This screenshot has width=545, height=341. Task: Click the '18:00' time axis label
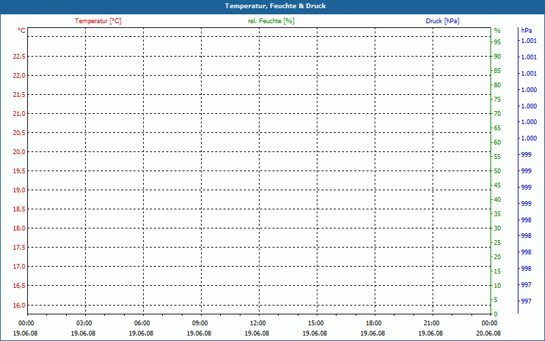click(373, 323)
